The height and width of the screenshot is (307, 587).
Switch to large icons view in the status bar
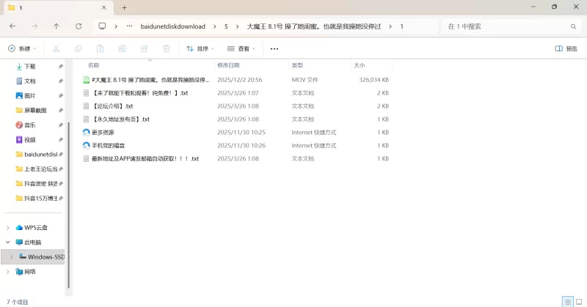point(579,301)
